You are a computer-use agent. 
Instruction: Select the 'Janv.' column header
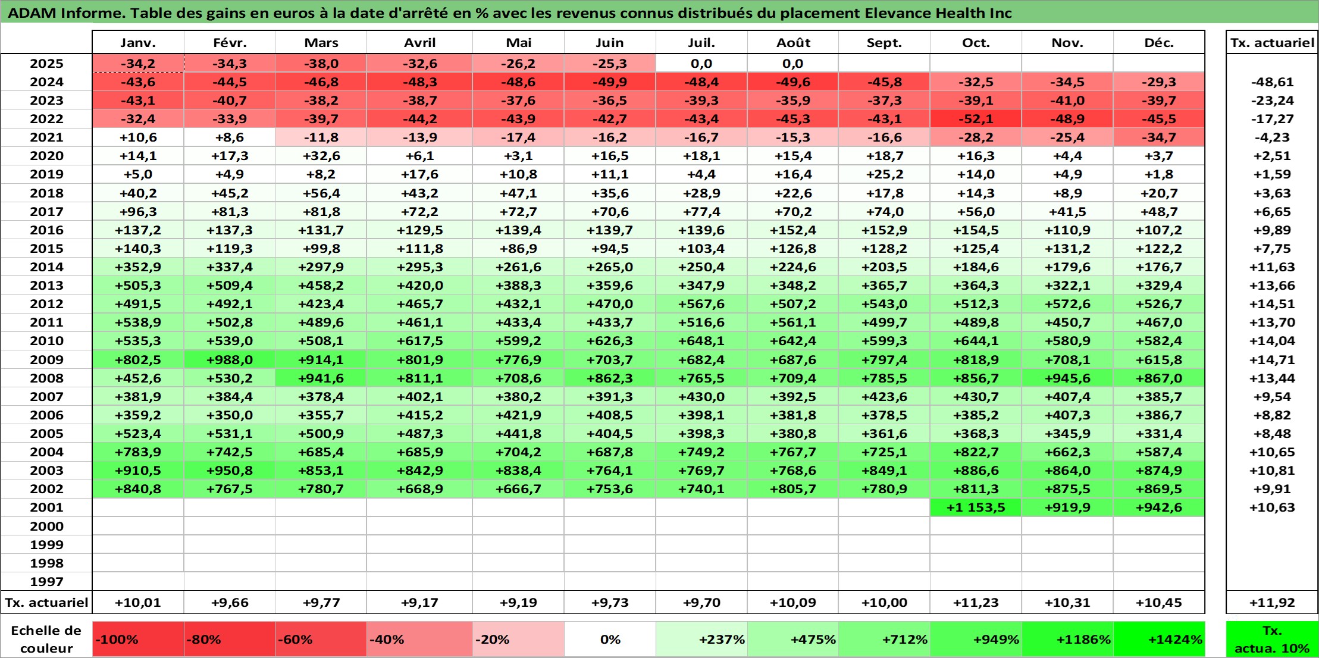point(138,42)
